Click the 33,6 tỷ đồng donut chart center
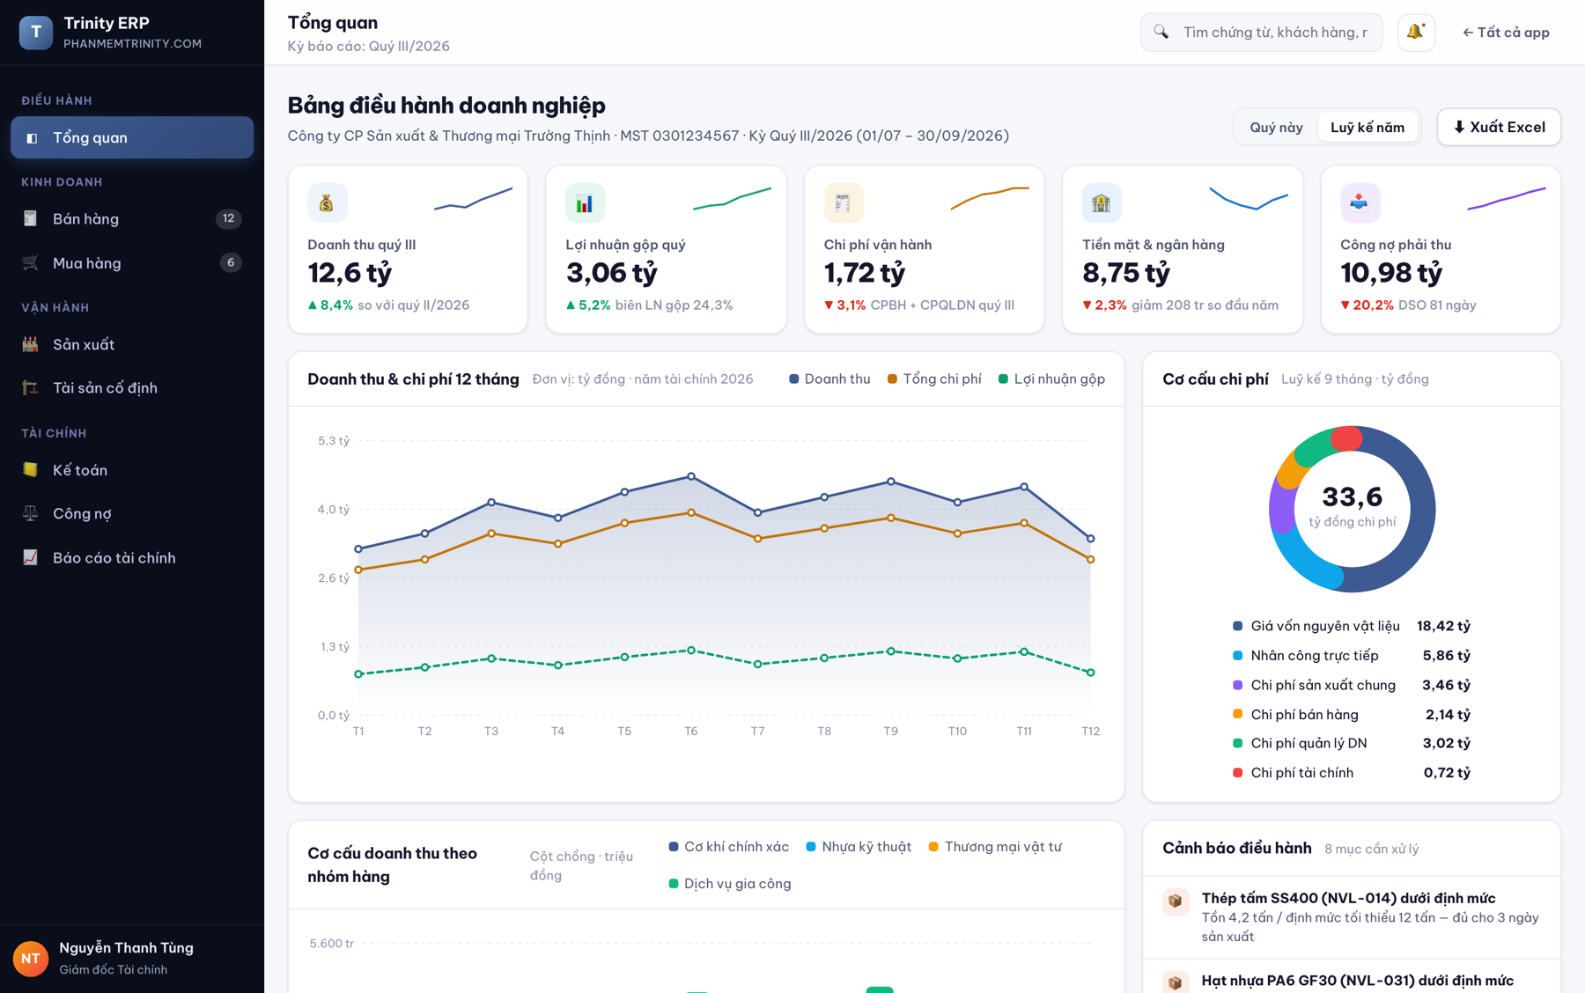Viewport: 1585px width, 993px height. click(1352, 508)
